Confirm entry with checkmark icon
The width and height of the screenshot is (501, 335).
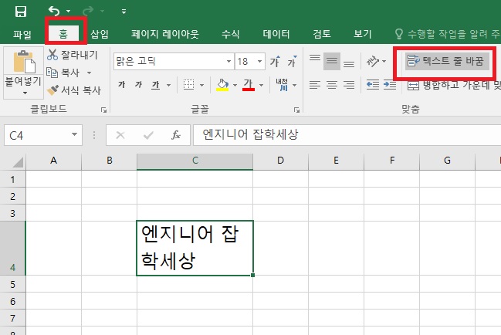tap(148, 135)
